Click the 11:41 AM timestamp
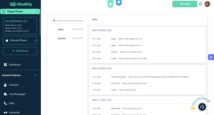 point(96,77)
